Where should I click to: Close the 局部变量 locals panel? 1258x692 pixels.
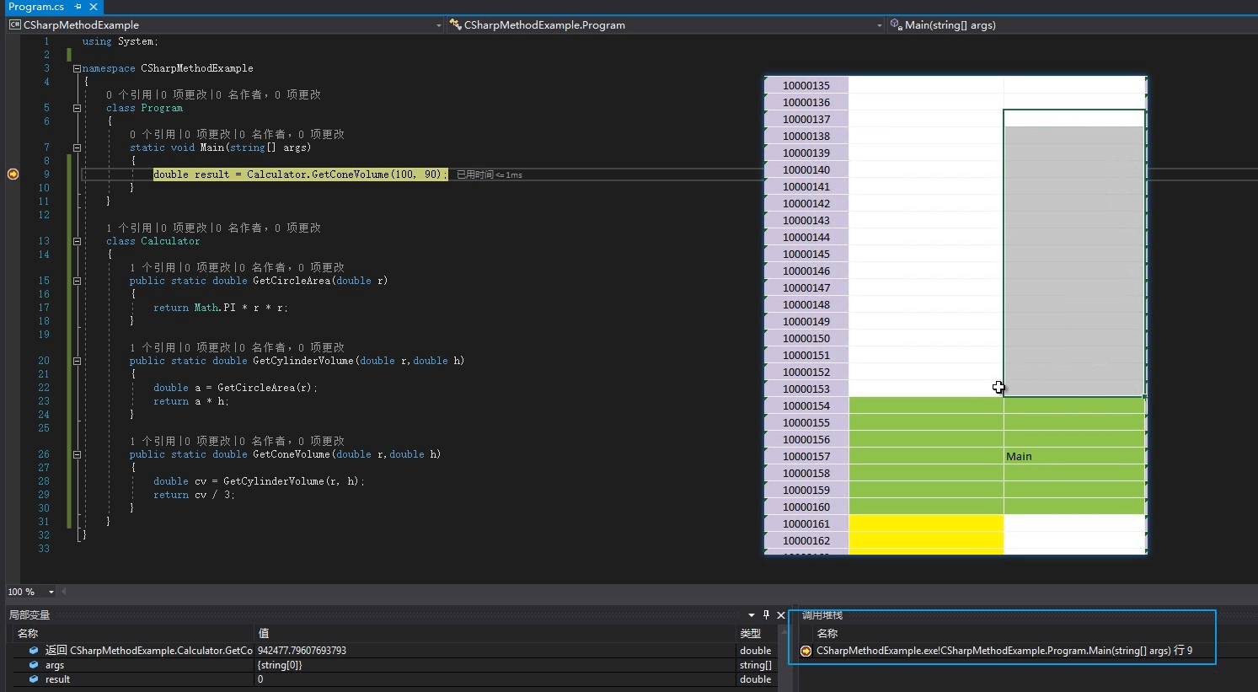(781, 615)
